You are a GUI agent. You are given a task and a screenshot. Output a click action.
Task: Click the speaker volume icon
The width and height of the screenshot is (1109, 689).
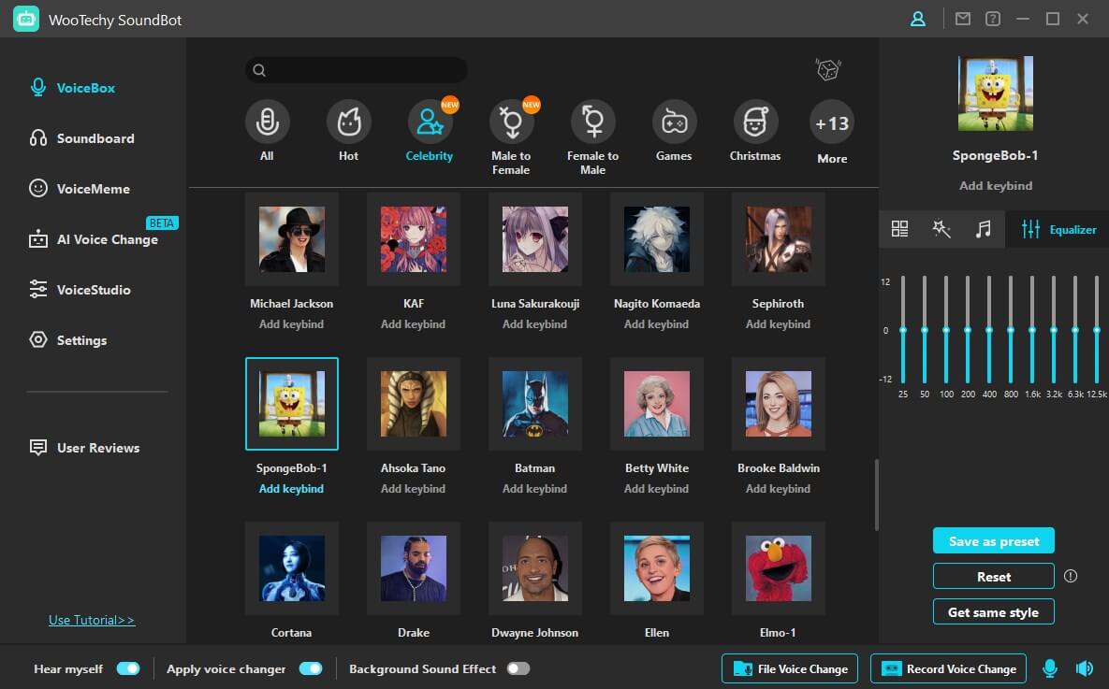[x=1085, y=668]
